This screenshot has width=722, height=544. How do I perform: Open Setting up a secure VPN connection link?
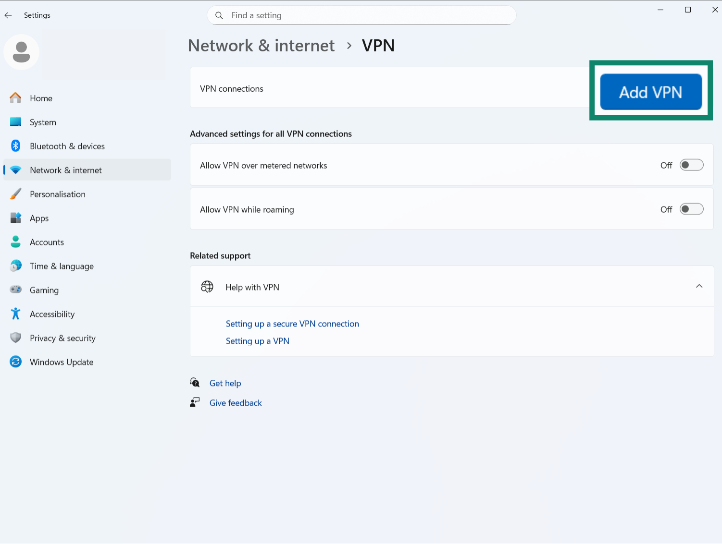tap(292, 324)
